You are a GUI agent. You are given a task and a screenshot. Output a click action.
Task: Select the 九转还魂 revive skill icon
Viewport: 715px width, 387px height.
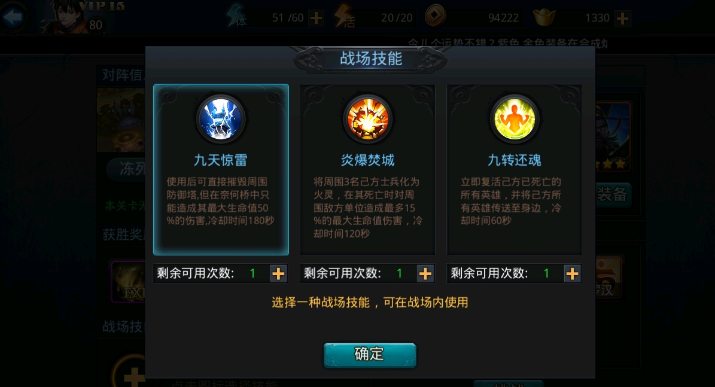click(515, 120)
